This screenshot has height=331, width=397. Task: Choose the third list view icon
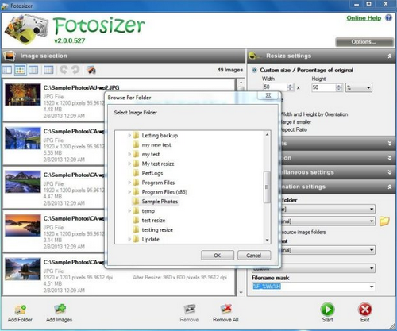pyautogui.click(x=33, y=70)
